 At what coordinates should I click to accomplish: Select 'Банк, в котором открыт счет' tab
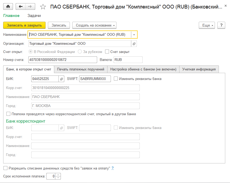pos(29,69)
